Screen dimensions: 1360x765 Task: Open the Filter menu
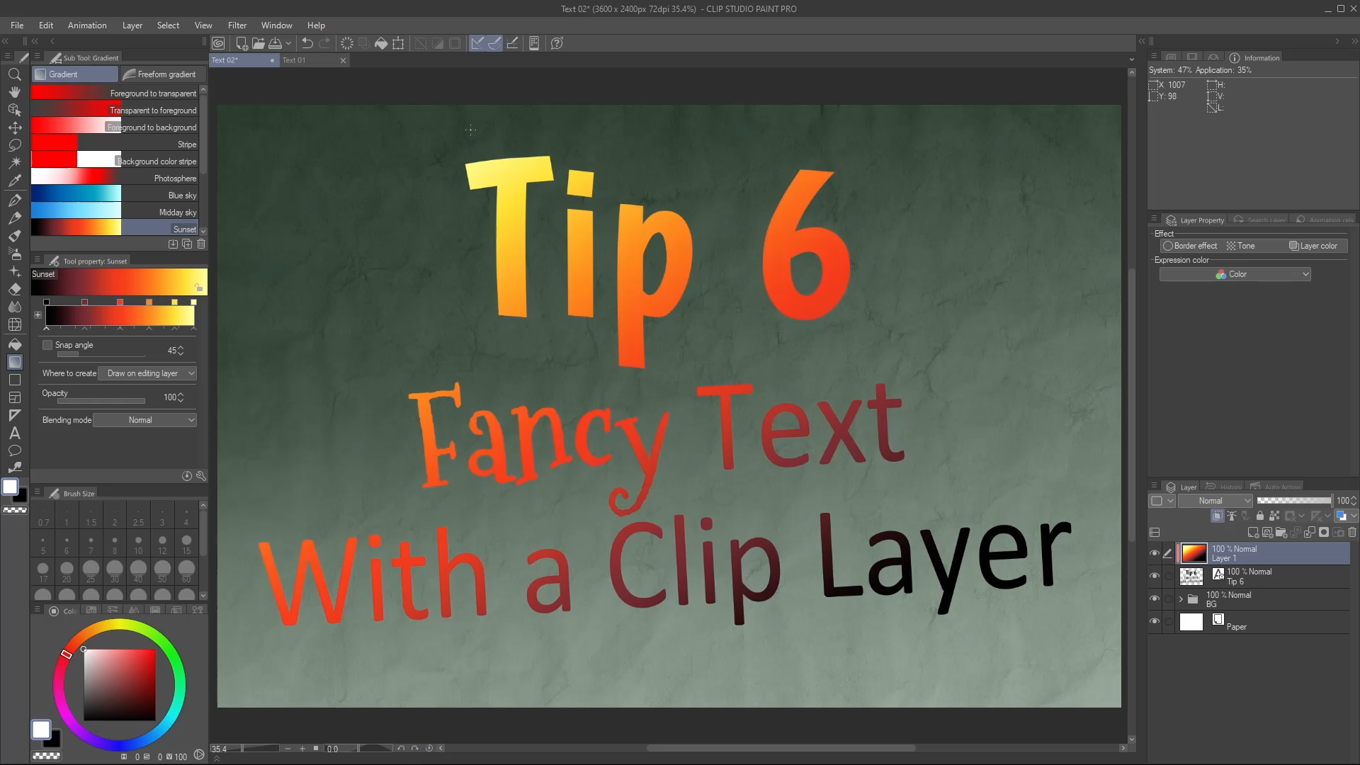237,25
